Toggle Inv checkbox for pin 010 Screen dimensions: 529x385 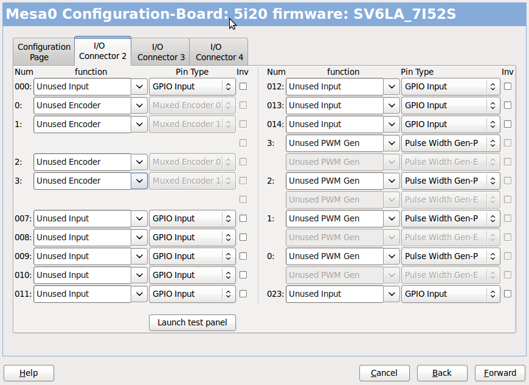pos(243,275)
